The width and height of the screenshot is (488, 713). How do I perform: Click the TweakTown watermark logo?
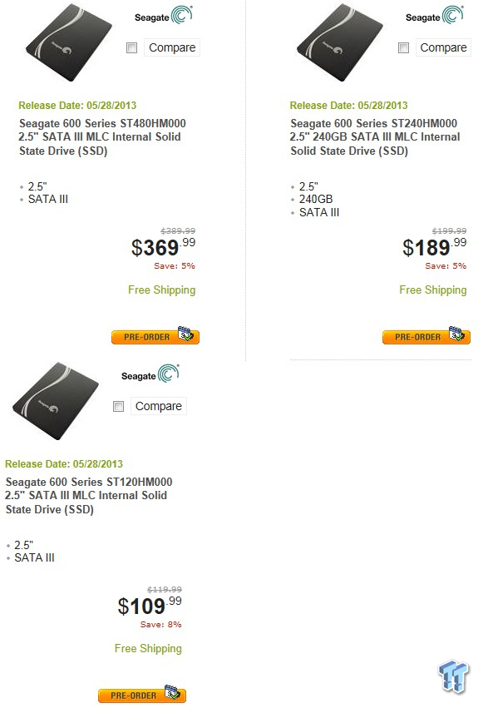453,676
